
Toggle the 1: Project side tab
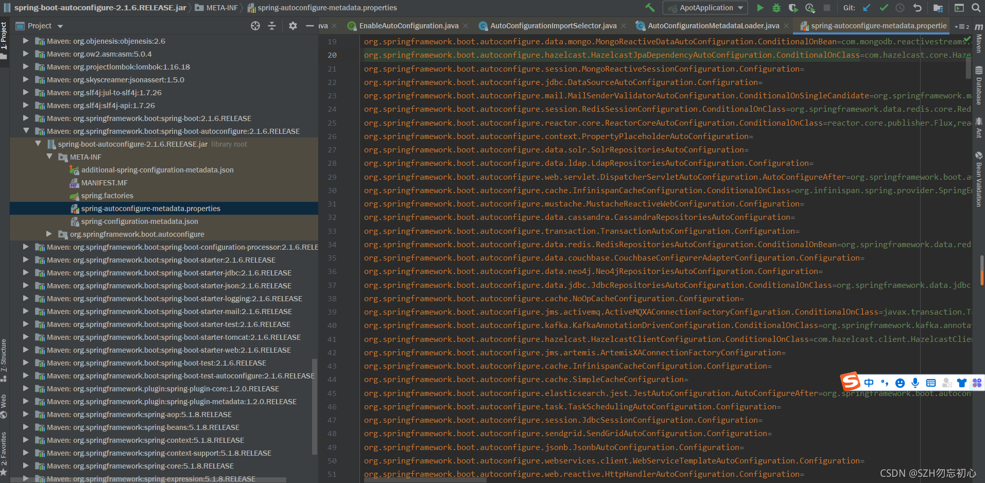(x=4, y=41)
